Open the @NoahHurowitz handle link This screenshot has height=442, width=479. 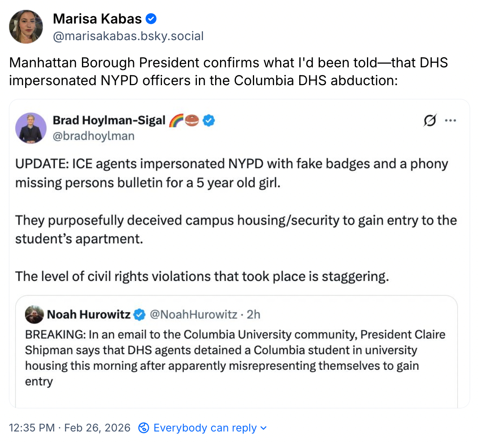tap(193, 314)
